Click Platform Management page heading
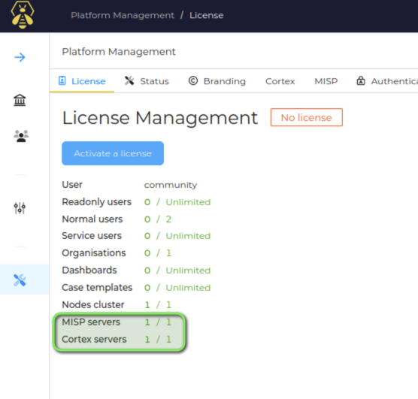The image size is (418, 399). (119, 51)
